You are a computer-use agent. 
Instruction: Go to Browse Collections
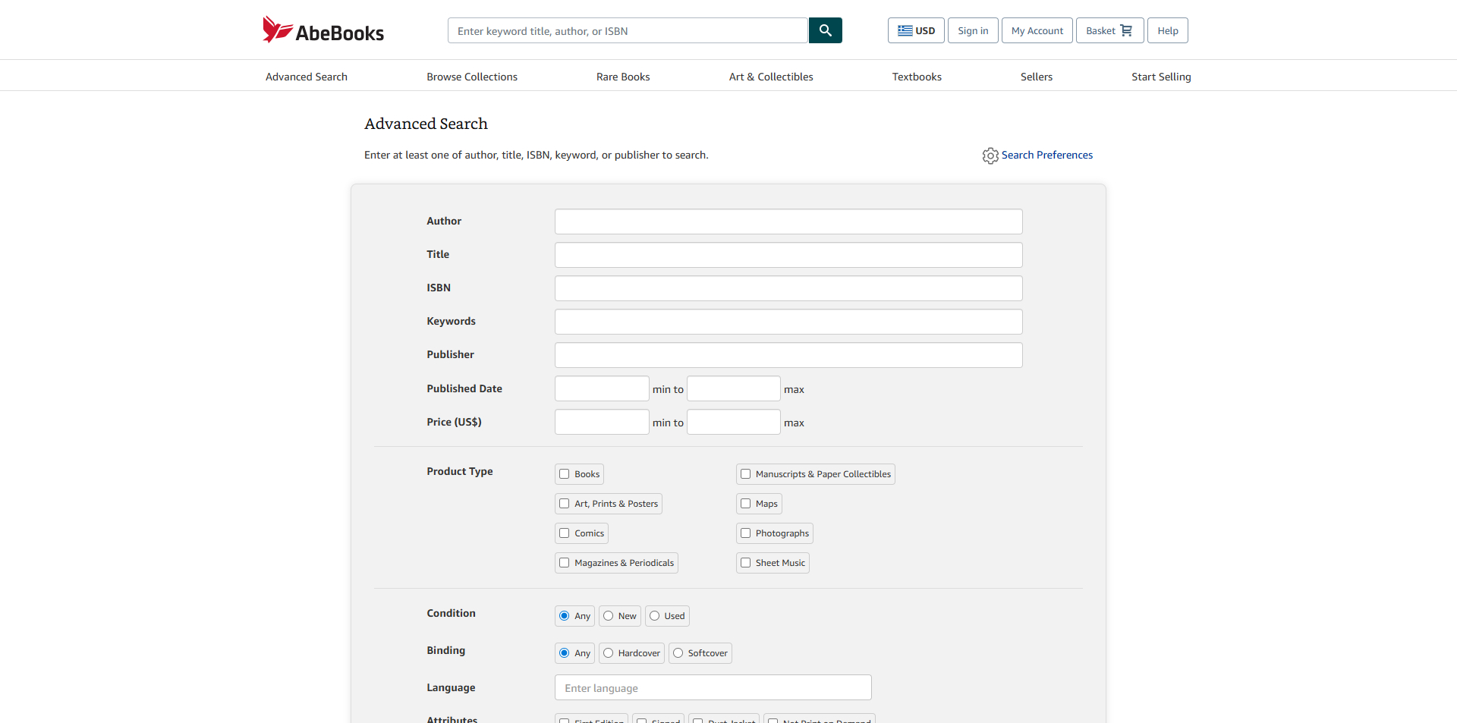click(x=471, y=77)
